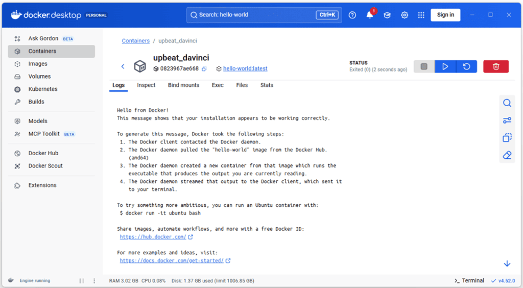Pause Docker engine in status bar

coord(82,281)
